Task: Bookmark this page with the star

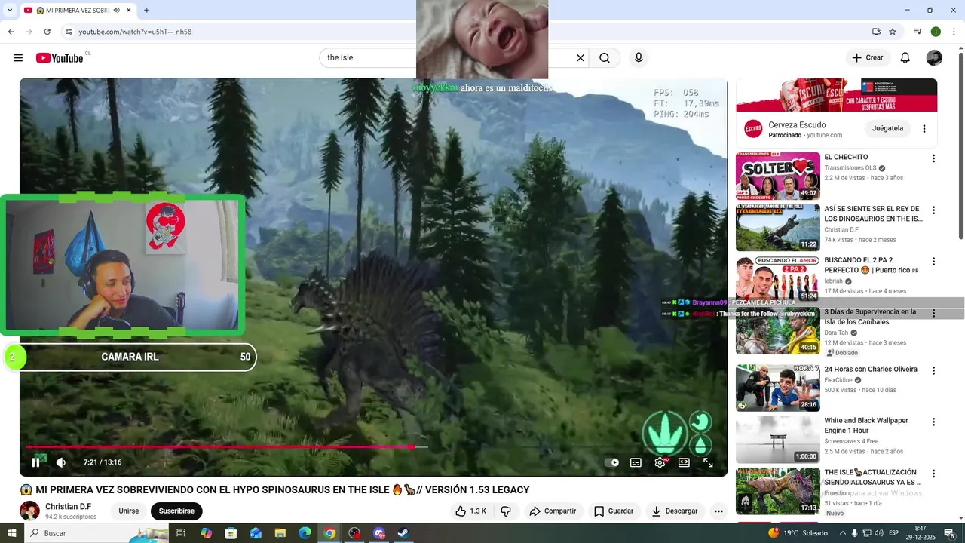Action: pyautogui.click(x=893, y=32)
